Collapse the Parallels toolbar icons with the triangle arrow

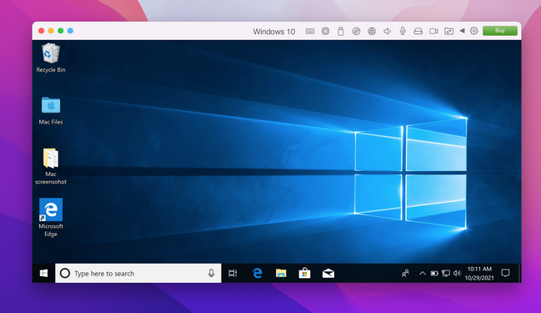(x=462, y=31)
